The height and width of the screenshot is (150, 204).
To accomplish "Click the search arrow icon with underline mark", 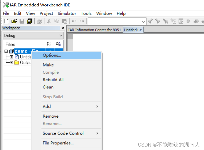I will coord(173,21).
